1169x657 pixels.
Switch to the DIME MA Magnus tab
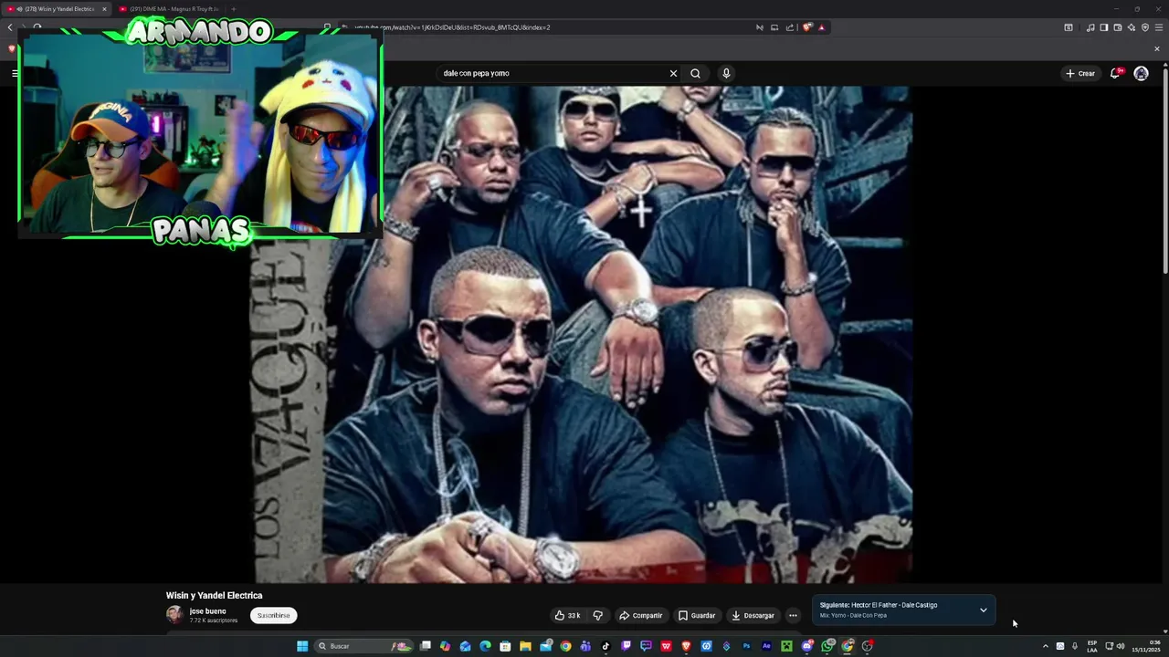click(169, 9)
